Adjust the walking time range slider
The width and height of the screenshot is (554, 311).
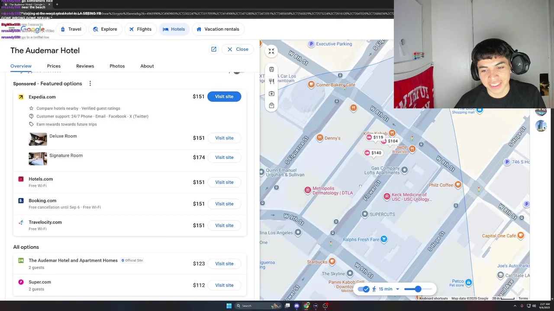418,289
